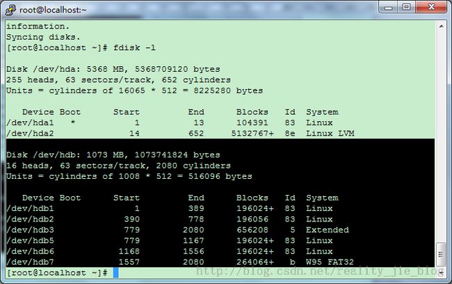Image resolution: width=452 pixels, height=284 pixels.
Task: Click the /dev/hda1 device row
Action: [170, 123]
